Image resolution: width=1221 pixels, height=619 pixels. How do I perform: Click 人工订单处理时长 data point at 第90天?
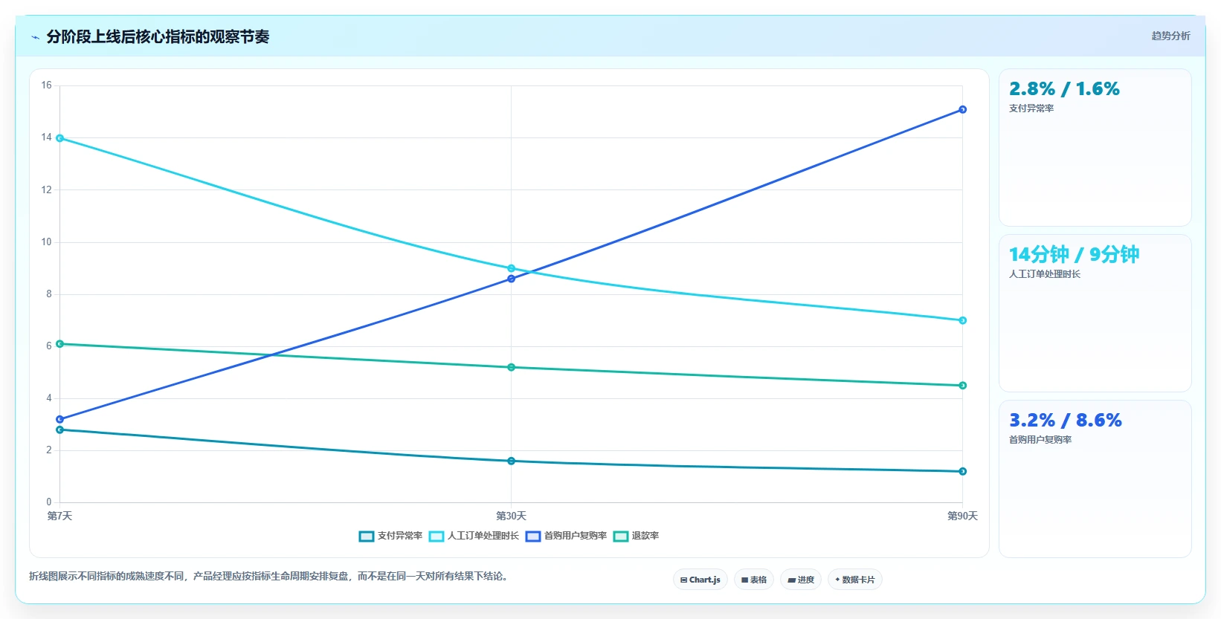[x=962, y=320]
